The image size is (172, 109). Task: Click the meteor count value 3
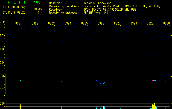coord(39,13)
